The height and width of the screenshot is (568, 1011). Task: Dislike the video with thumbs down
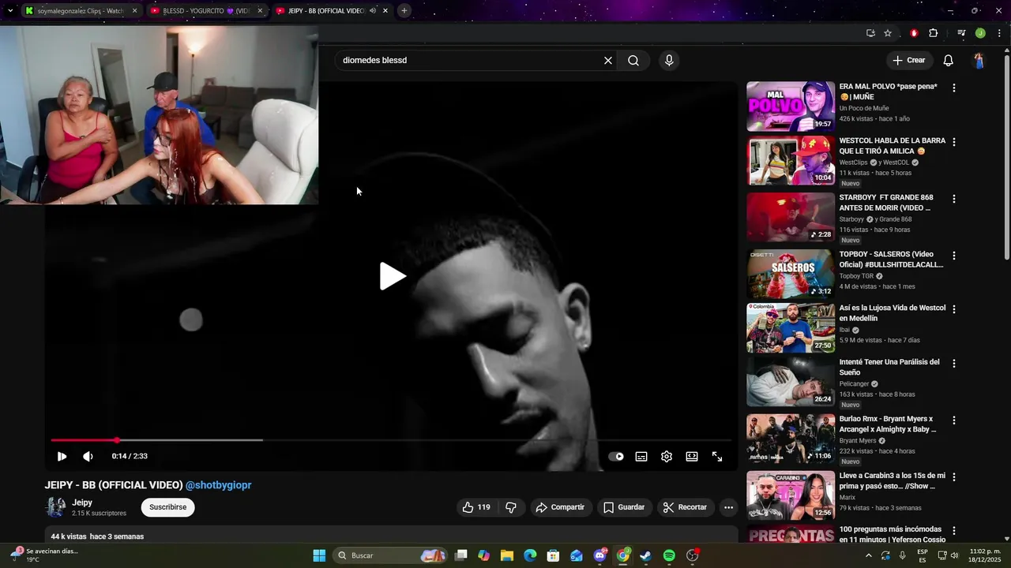[x=511, y=507]
